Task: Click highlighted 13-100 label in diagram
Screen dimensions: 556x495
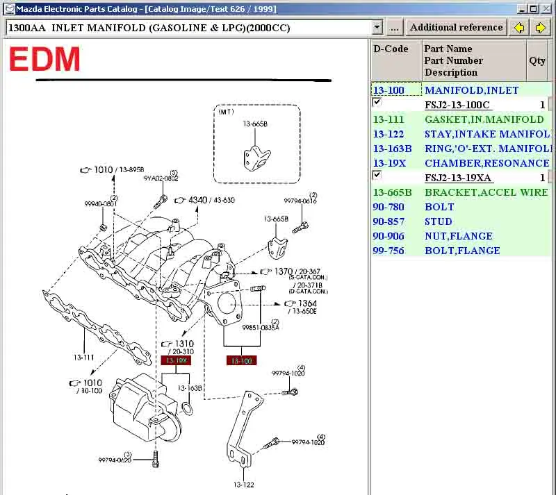Action: pos(241,361)
